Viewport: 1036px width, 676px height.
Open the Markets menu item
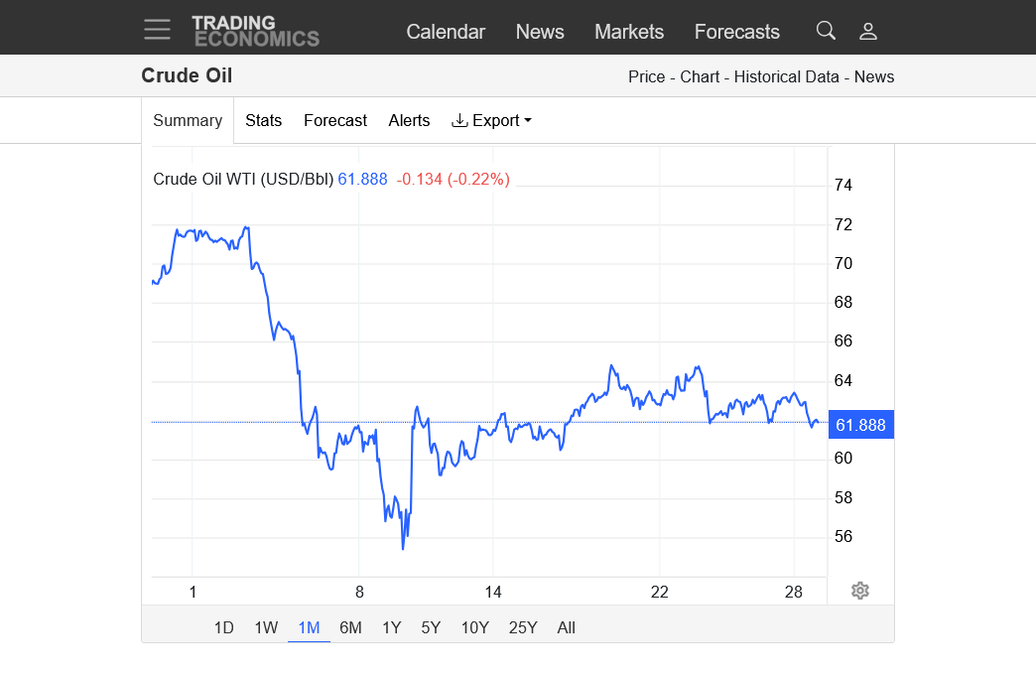(x=629, y=32)
